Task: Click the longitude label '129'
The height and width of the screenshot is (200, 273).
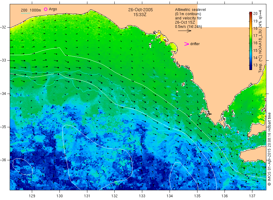Action: (32, 196)
